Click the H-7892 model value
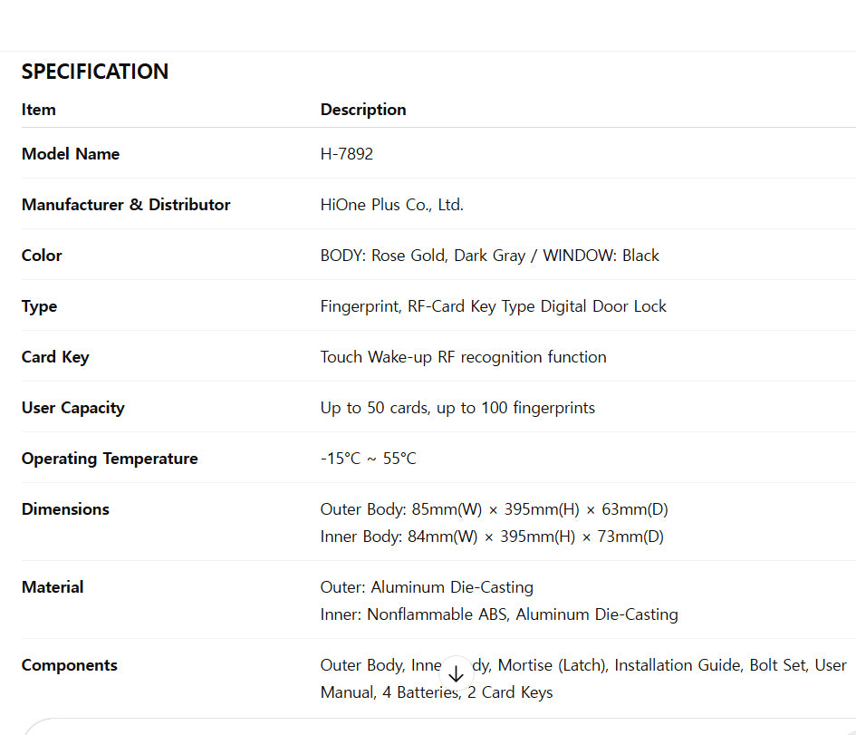This screenshot has height=735, width=856. [x=347, y=154]
